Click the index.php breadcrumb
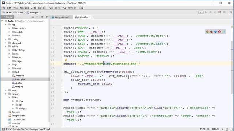Screen dimensions: 234x131 click(33, 12)
